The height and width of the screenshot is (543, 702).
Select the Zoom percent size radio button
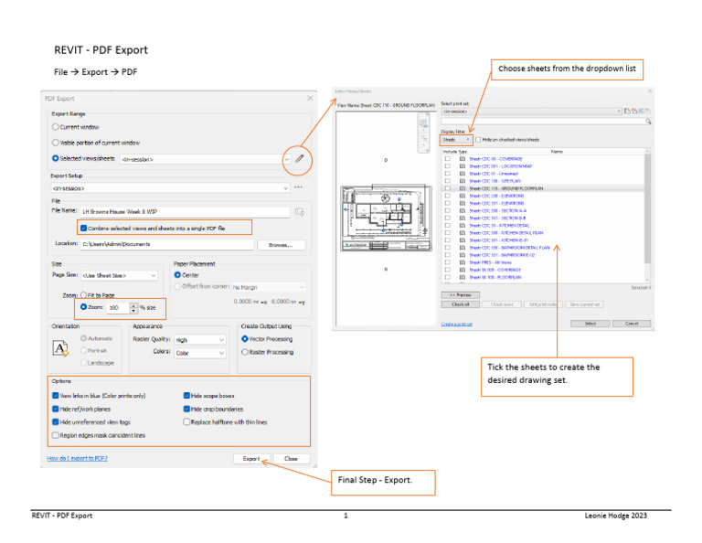point(83,307)
